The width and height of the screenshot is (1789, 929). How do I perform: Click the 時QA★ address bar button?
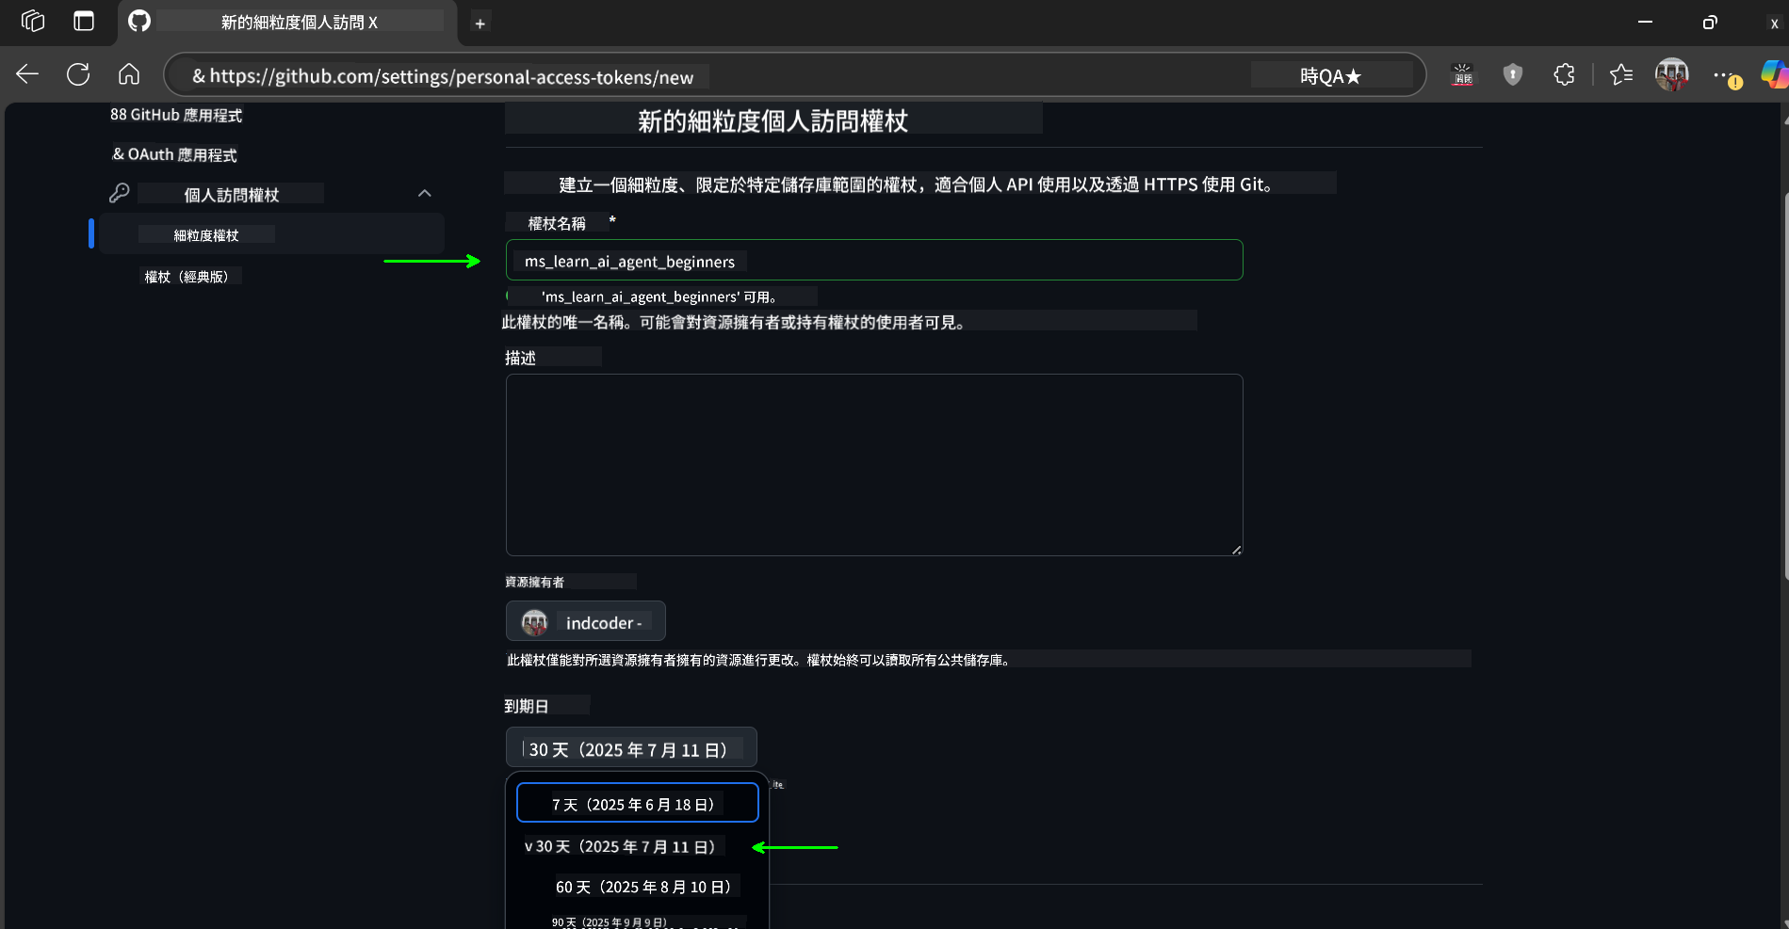[1331, 75]
